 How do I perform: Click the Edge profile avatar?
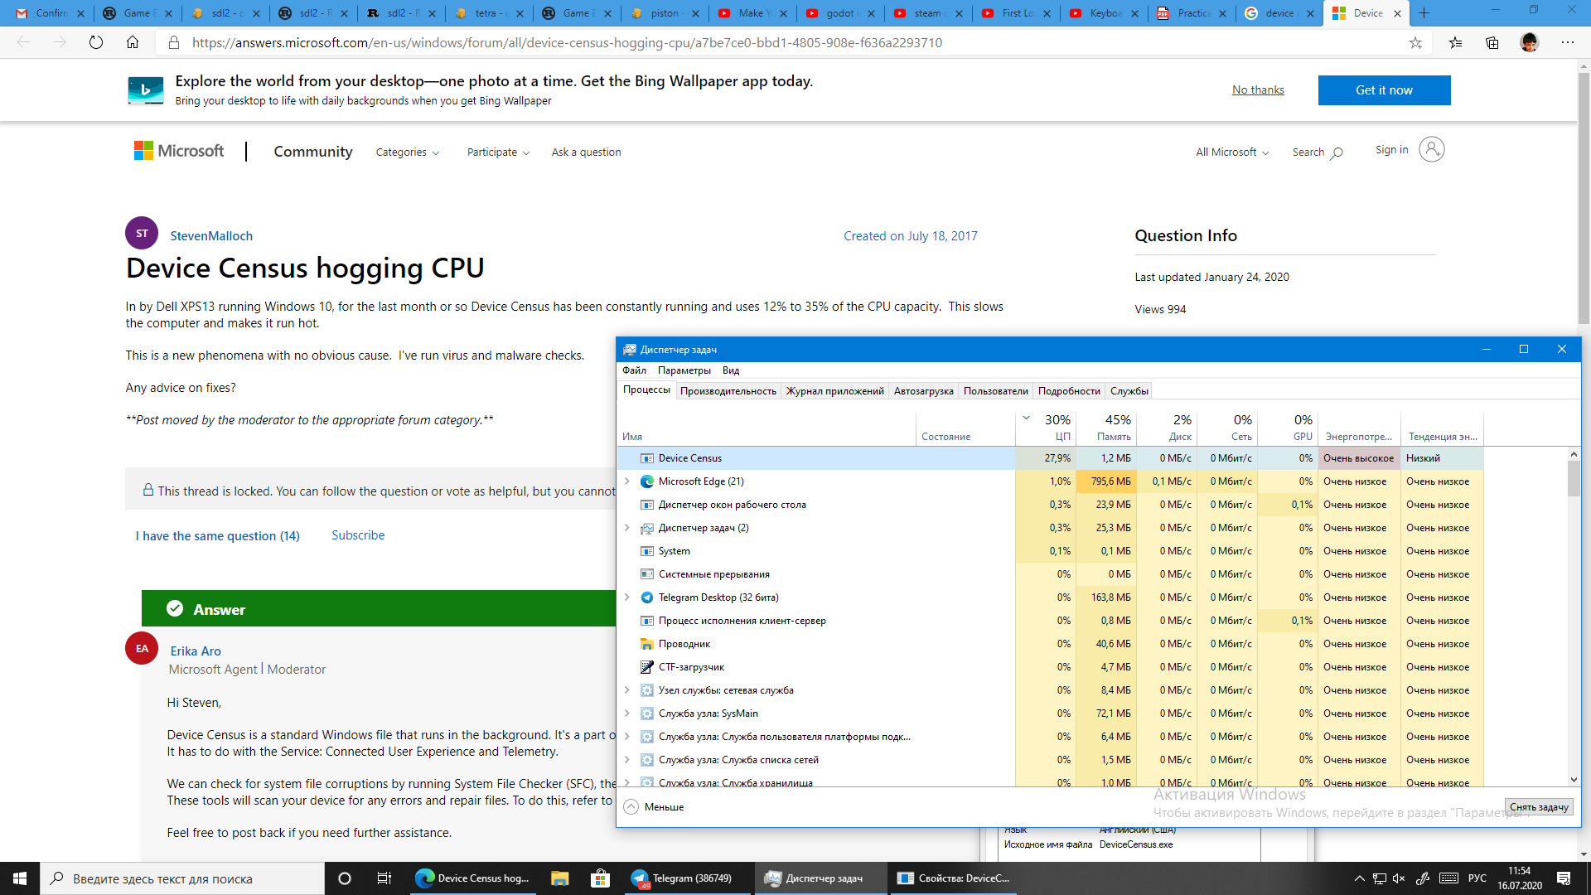pos(1530,42)
